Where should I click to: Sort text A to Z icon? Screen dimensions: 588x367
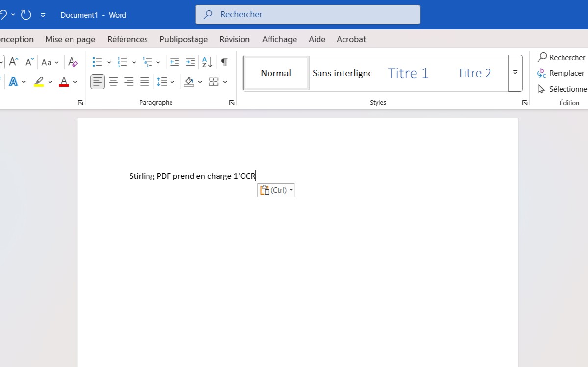tap(207, 62)
